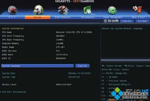This screenshot has height=101, width=150.
Task: Click the 'Enter/Dbl Click: Select' hint
Action: (115, 69)
